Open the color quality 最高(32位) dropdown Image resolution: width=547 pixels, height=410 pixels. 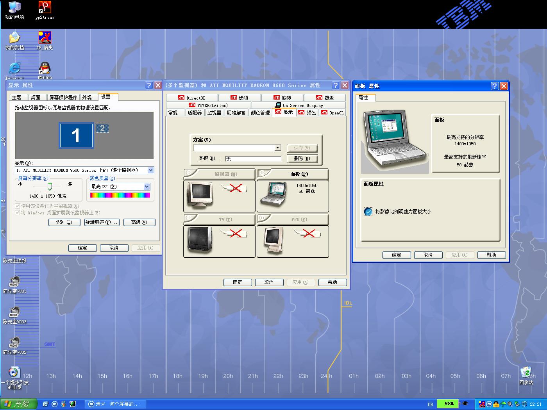tap(147, 187)
